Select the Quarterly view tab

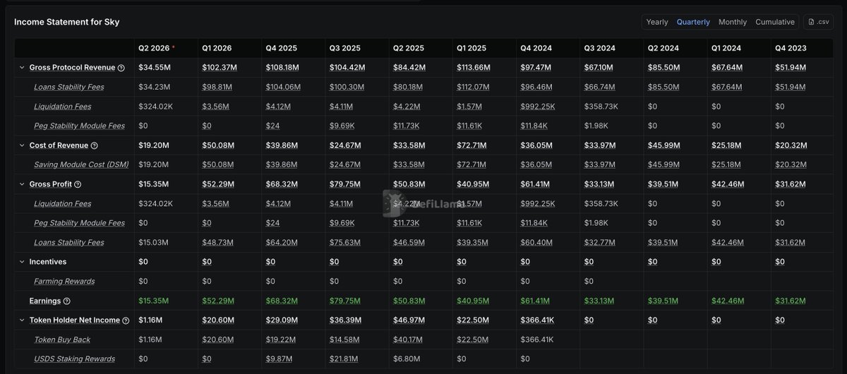coord(693,22)
